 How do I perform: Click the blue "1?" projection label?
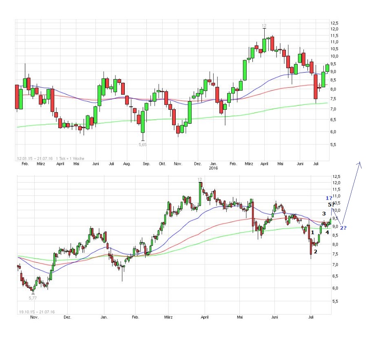330,197
